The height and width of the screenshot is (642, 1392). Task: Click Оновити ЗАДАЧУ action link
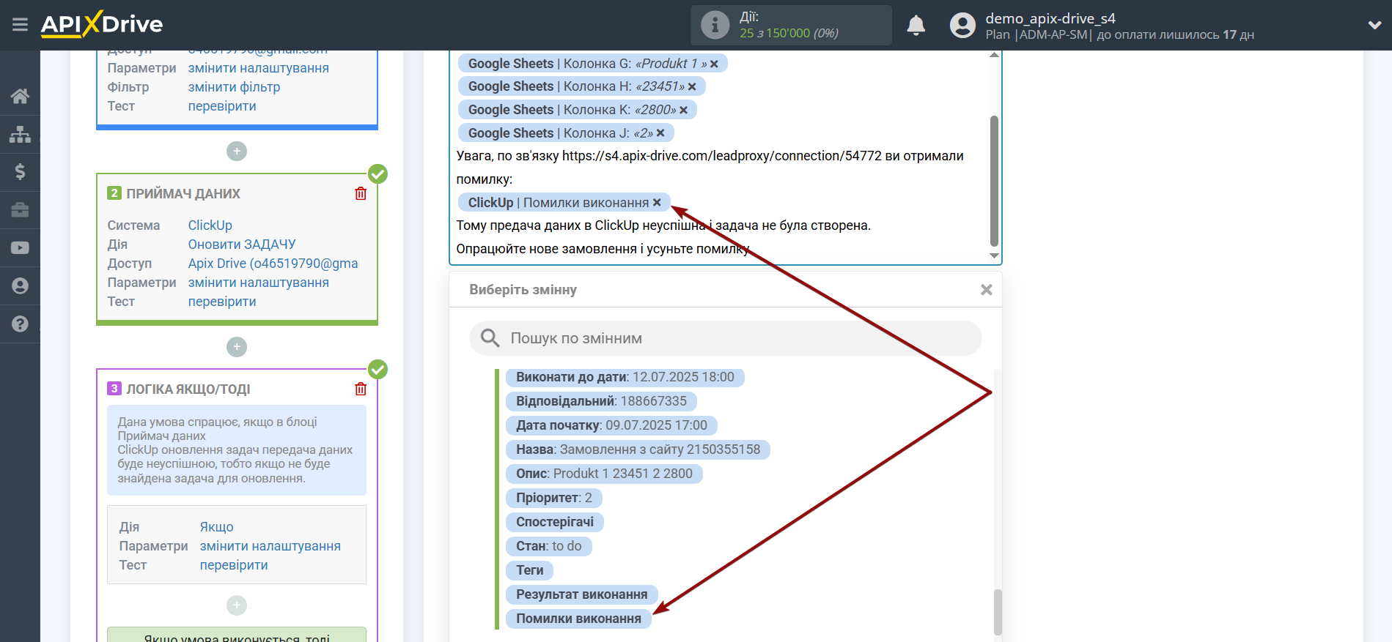(x=242, y=245)
